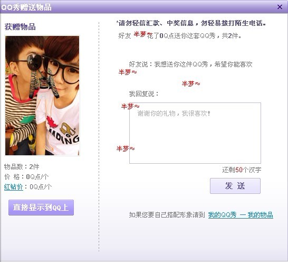This screenshot has height=262, width=288.
Task: Close the QQ秀赠送物品 dialog
Action: [280, 7]
